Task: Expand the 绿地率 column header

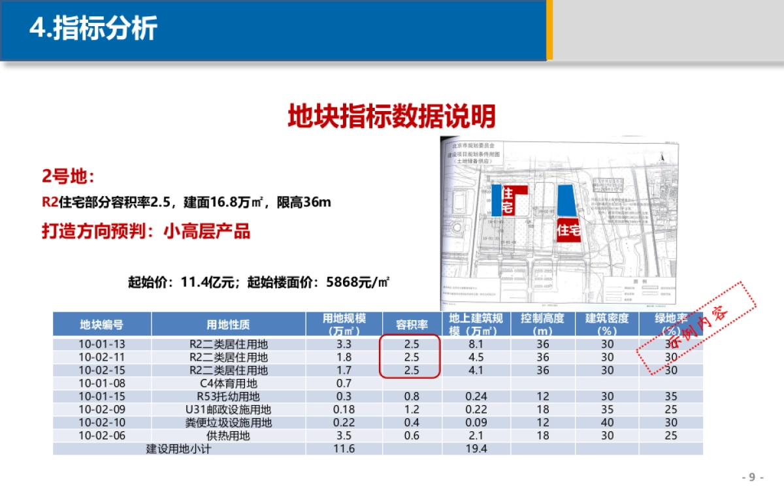Action: pyautogui.click(x=672, y=322)
